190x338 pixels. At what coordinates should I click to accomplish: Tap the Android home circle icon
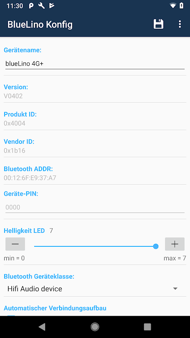click(x=95, y=327)
